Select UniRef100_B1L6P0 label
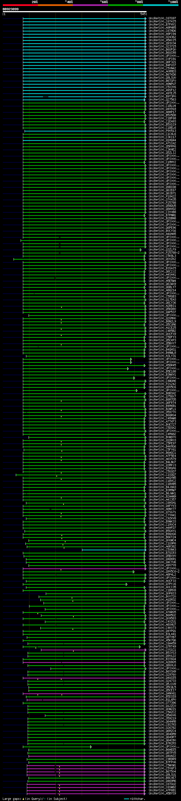Screen dimensions: 181x801 (162, 699)
